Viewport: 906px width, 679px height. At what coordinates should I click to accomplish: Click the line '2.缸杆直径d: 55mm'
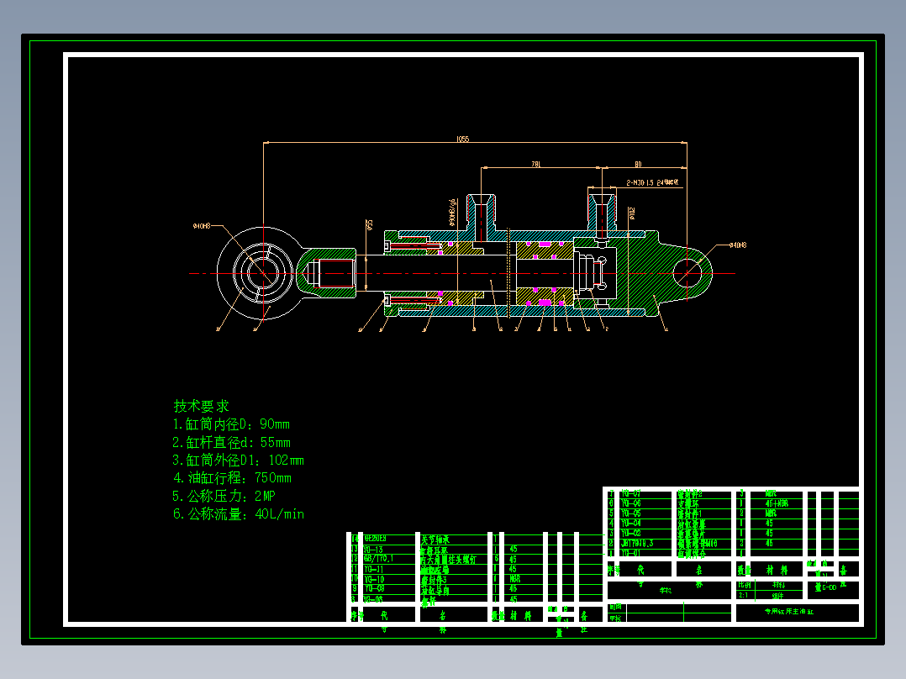pyautogui.click(x=231, y=443)
